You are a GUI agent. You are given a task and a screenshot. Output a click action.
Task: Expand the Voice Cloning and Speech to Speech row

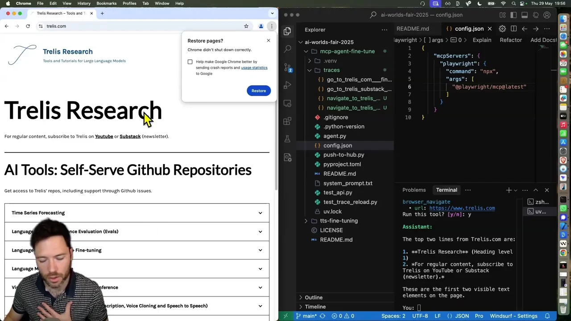(137, 306)
